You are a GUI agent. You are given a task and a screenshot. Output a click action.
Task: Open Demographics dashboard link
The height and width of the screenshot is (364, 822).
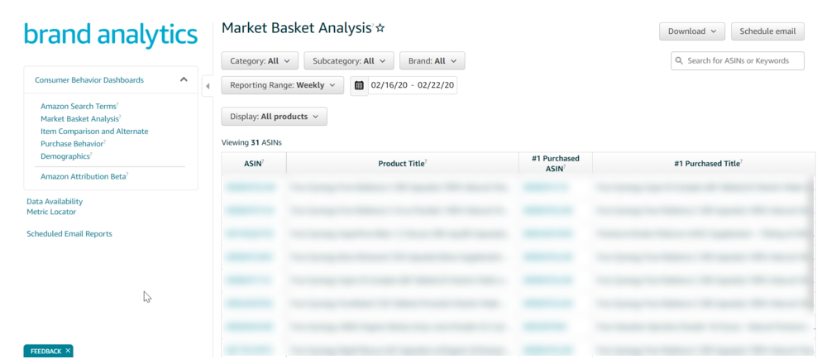click(x=65, y=156)
